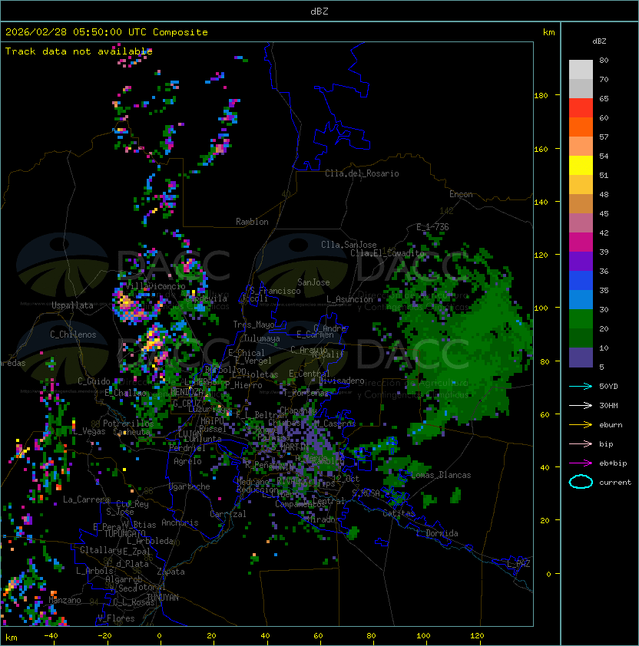The height and width of the screenshot is (646, 639).
Task: Click the 'La_Carrera' map label
Action: [87, 499]
